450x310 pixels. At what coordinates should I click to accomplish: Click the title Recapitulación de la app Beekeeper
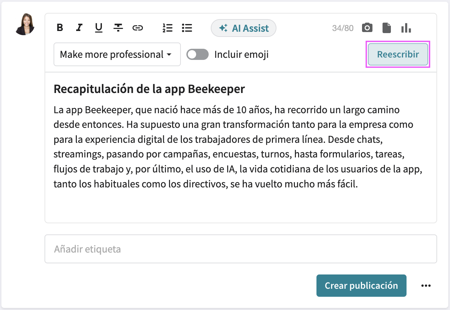149,89
